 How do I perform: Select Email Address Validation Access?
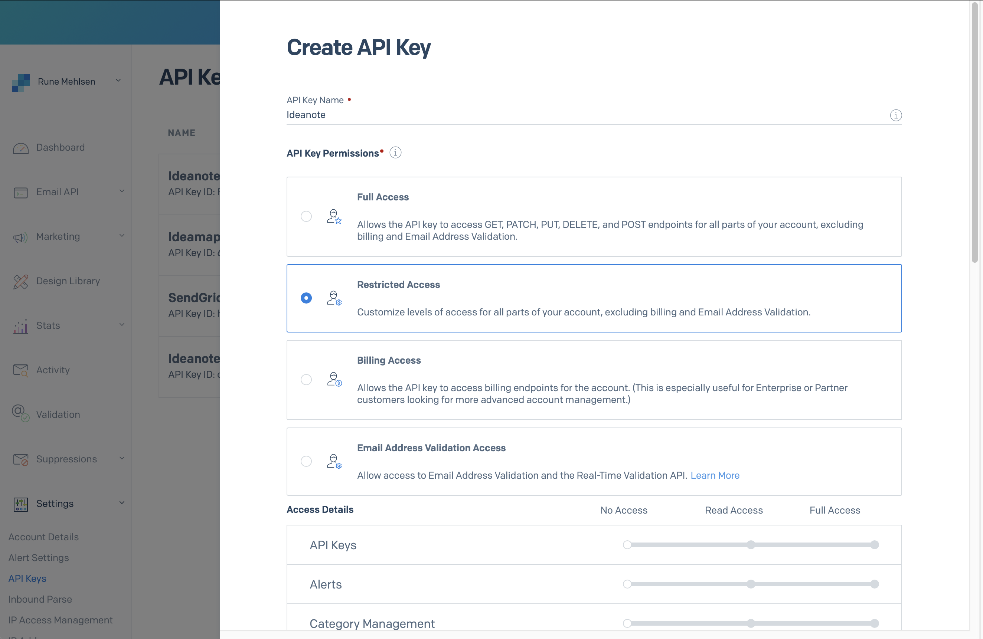(306, 461)
